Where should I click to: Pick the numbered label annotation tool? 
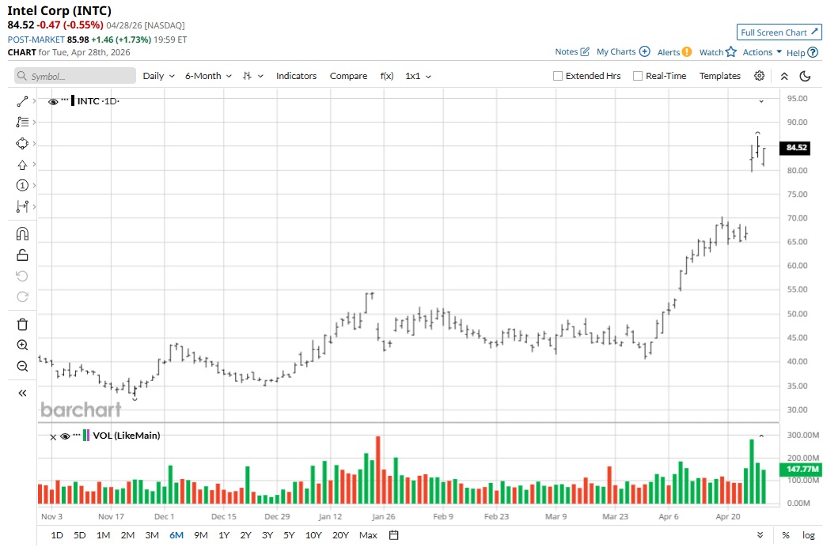click(x=22, y=185)
